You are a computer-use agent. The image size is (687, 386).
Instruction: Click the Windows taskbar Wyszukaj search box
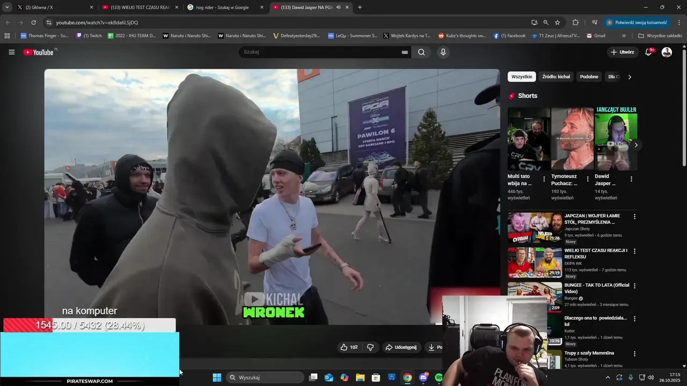point(265,377)
